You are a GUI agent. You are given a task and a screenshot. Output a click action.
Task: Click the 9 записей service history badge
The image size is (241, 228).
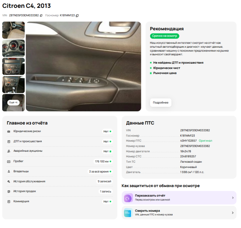pyautogui.click(x=105, y=181)
